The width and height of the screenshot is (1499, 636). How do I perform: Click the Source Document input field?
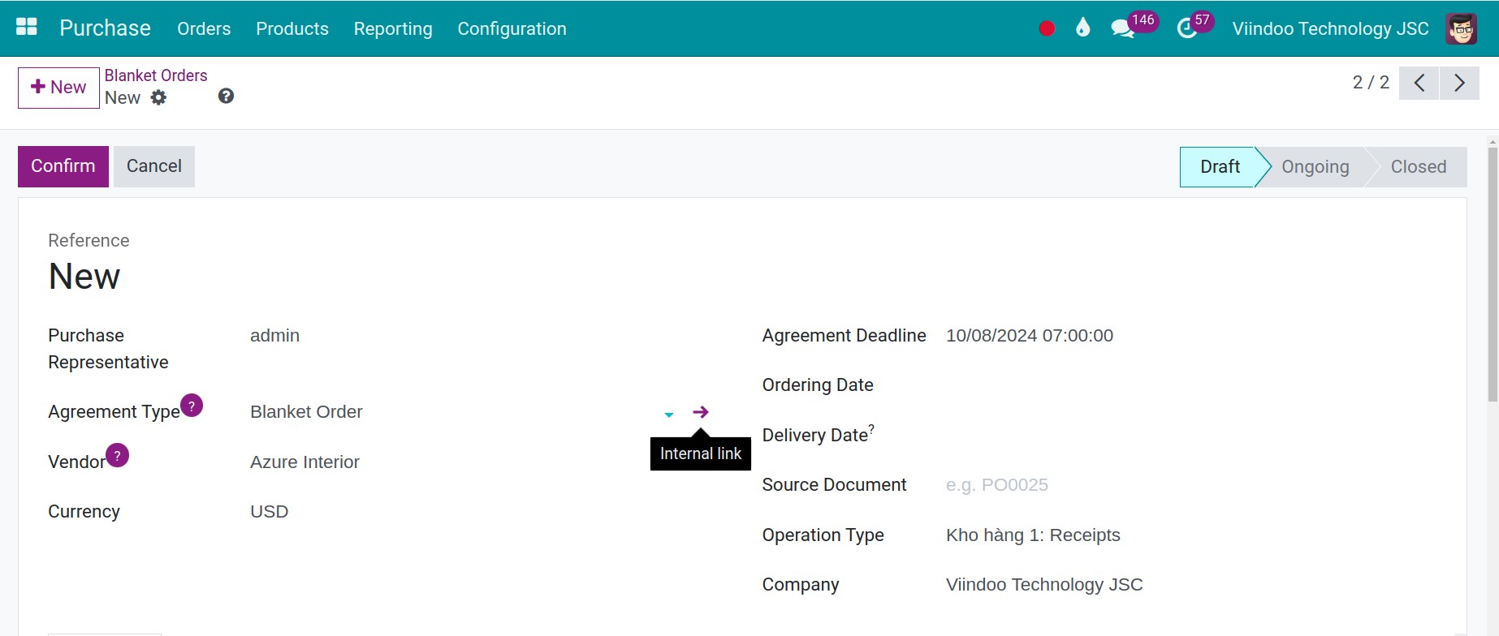click(1191, 484)
